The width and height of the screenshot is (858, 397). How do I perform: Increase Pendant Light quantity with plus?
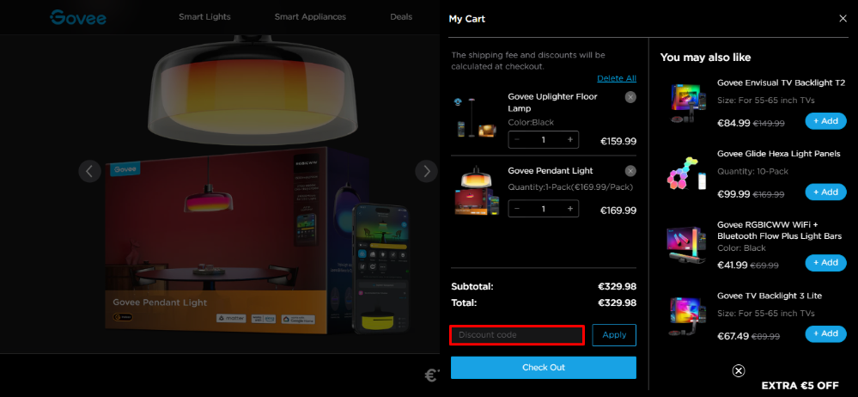[x=569, y=209]
